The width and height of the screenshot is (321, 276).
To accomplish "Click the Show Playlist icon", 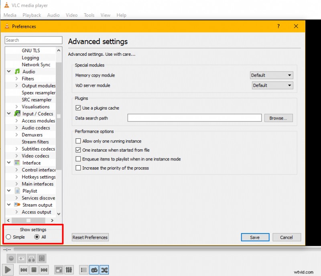I will click(x=83, y=270).
